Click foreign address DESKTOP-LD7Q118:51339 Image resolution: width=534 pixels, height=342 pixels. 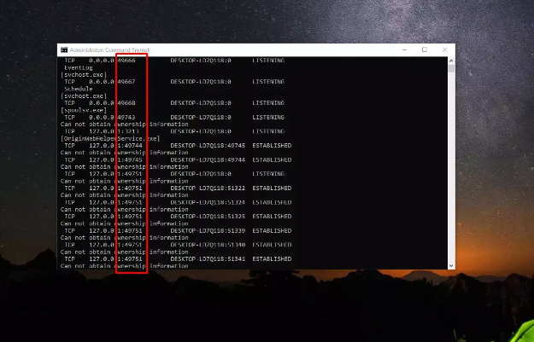tap(208, 230)
